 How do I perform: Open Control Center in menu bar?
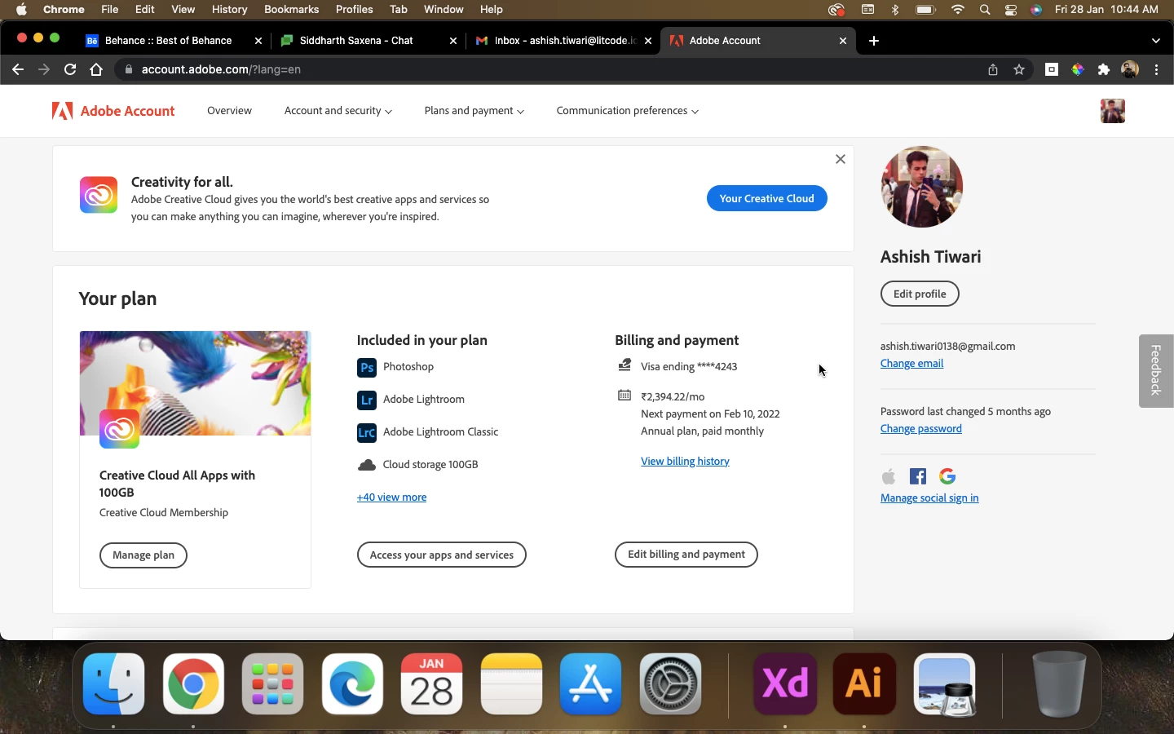click(x=1011, y=10)
